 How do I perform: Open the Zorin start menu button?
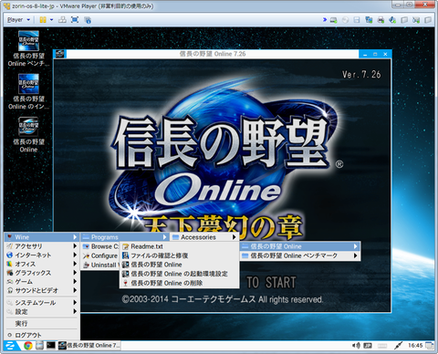(11, 346)
